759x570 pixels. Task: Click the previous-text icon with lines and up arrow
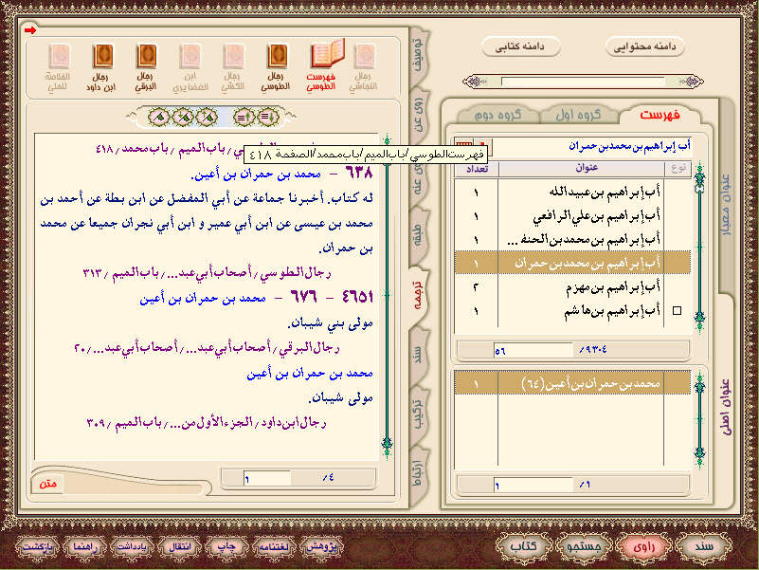244,117
